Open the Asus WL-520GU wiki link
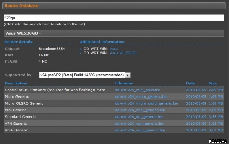Screen dimensions: 229x144 123,53
